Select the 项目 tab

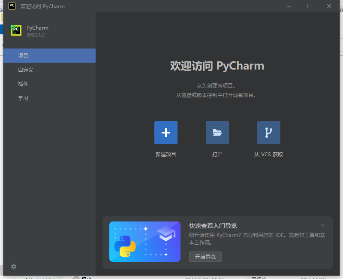49,56
